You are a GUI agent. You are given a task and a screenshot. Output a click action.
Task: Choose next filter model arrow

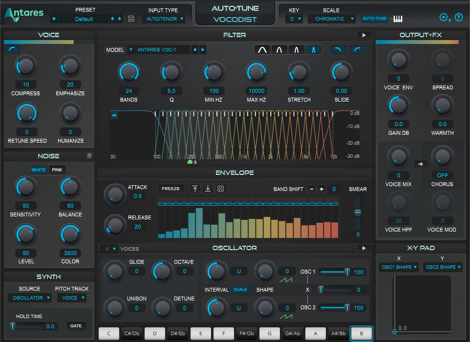pyautogui.click(x=203, y=49)
